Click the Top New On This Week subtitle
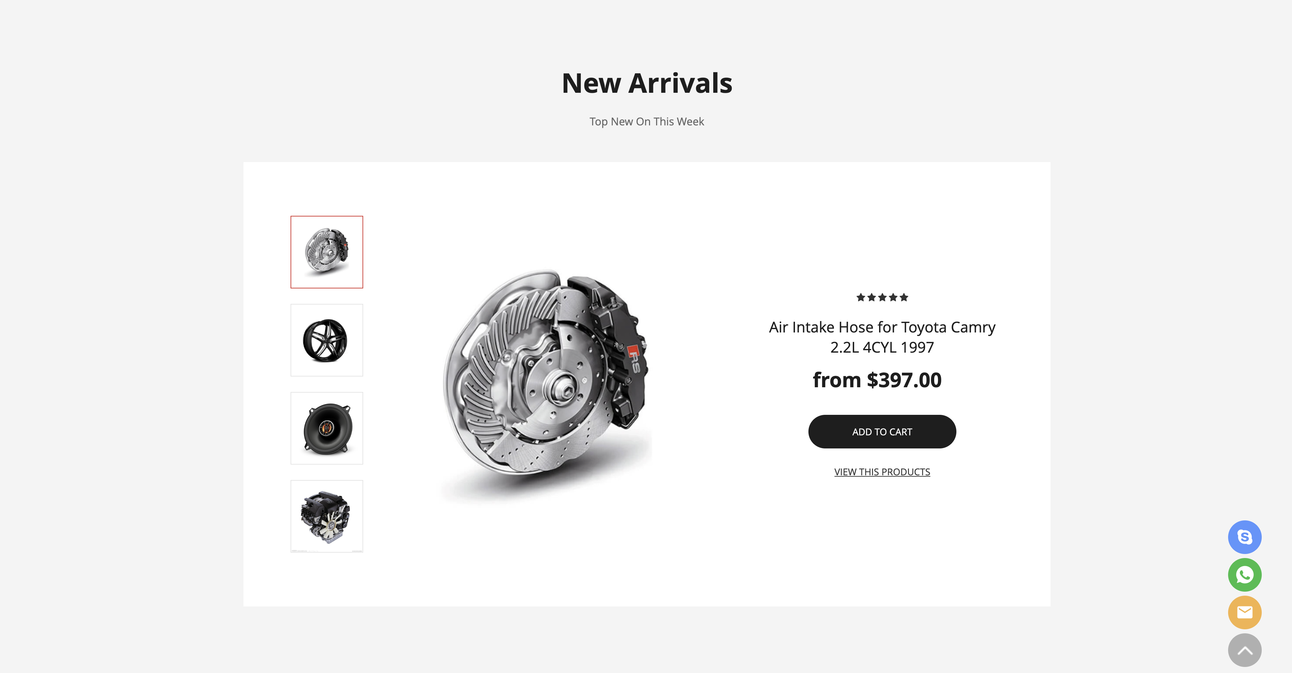This screenshot has height=673, width=1292. tap(646, 122)
